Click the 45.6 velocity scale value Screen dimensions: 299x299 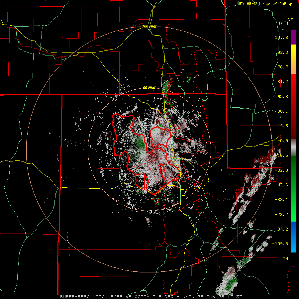point(283,96)
